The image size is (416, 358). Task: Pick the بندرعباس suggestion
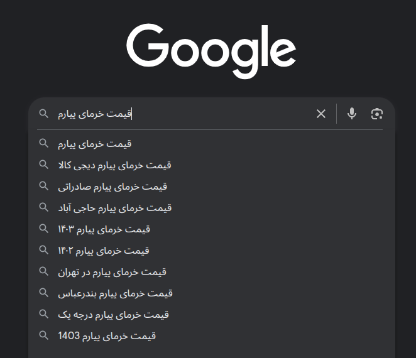coord(210,293)
